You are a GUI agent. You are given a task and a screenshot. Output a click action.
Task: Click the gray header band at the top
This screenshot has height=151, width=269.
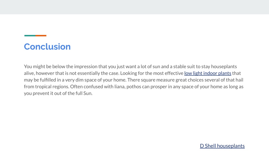[x=134, y=7]
